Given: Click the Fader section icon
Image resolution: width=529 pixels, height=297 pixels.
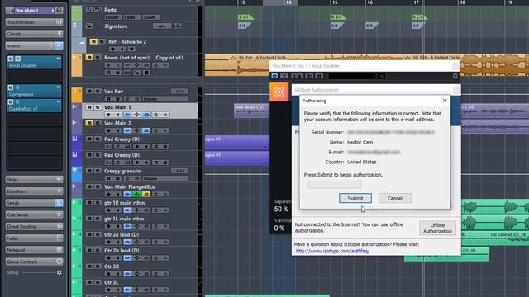Looking at the screenshot, I should pyautogui.click(x=59, y=238).
